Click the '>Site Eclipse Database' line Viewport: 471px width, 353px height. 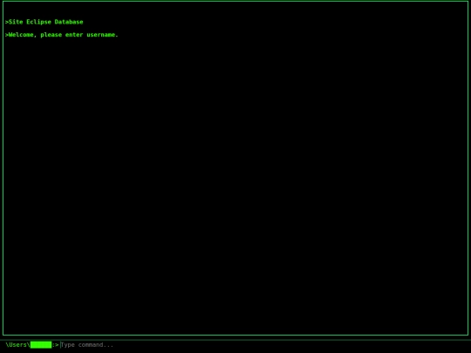tap(44, 22)
